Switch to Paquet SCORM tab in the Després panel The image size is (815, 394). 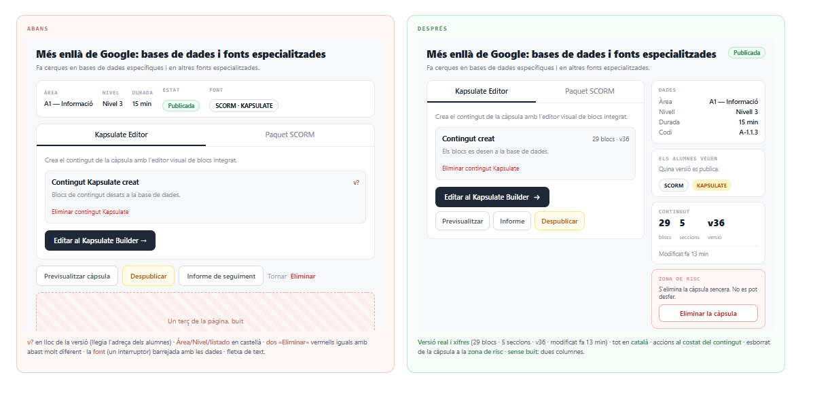coord(590,91)
